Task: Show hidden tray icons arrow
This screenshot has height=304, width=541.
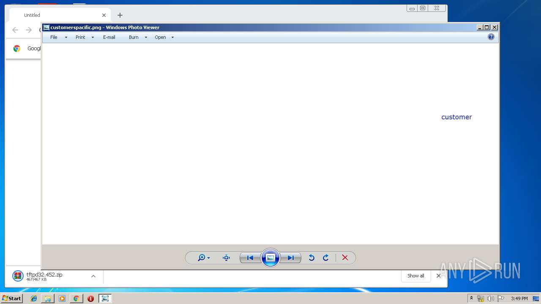Action: click(x=471, y=299)
